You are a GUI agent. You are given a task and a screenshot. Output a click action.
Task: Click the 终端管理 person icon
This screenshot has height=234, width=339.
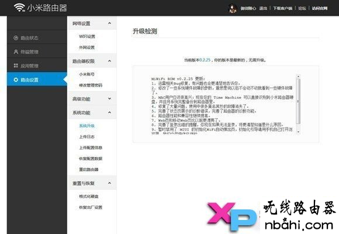16,51
